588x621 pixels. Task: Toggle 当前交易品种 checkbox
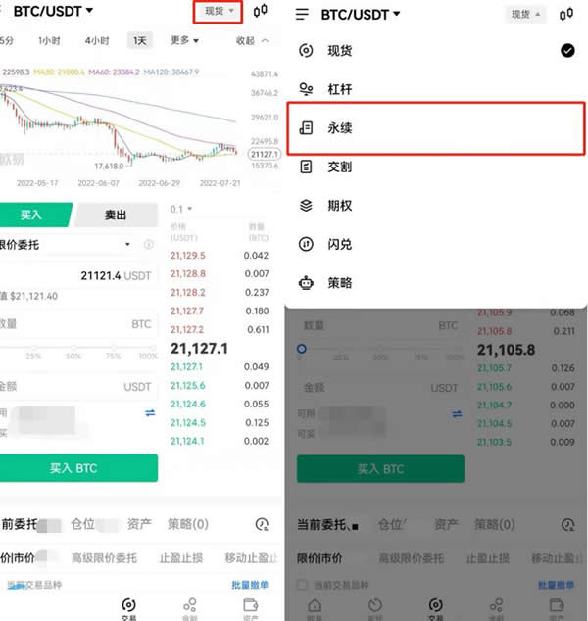pos(302,585)
